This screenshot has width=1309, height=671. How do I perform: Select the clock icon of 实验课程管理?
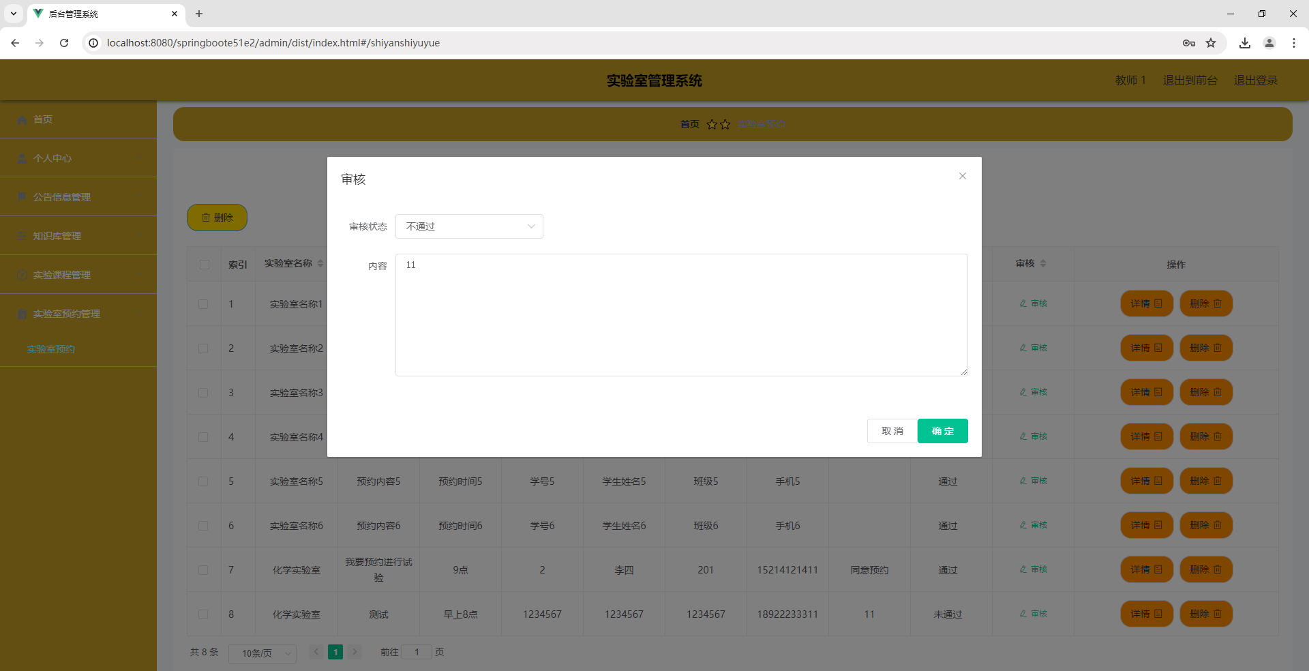coord(22,274)
